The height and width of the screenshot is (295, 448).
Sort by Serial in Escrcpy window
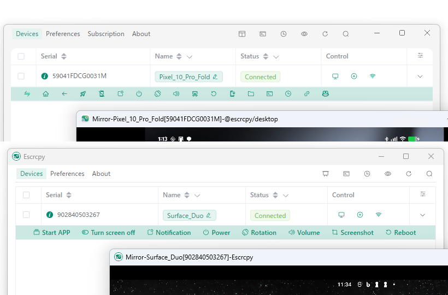(x=69, y=195)
